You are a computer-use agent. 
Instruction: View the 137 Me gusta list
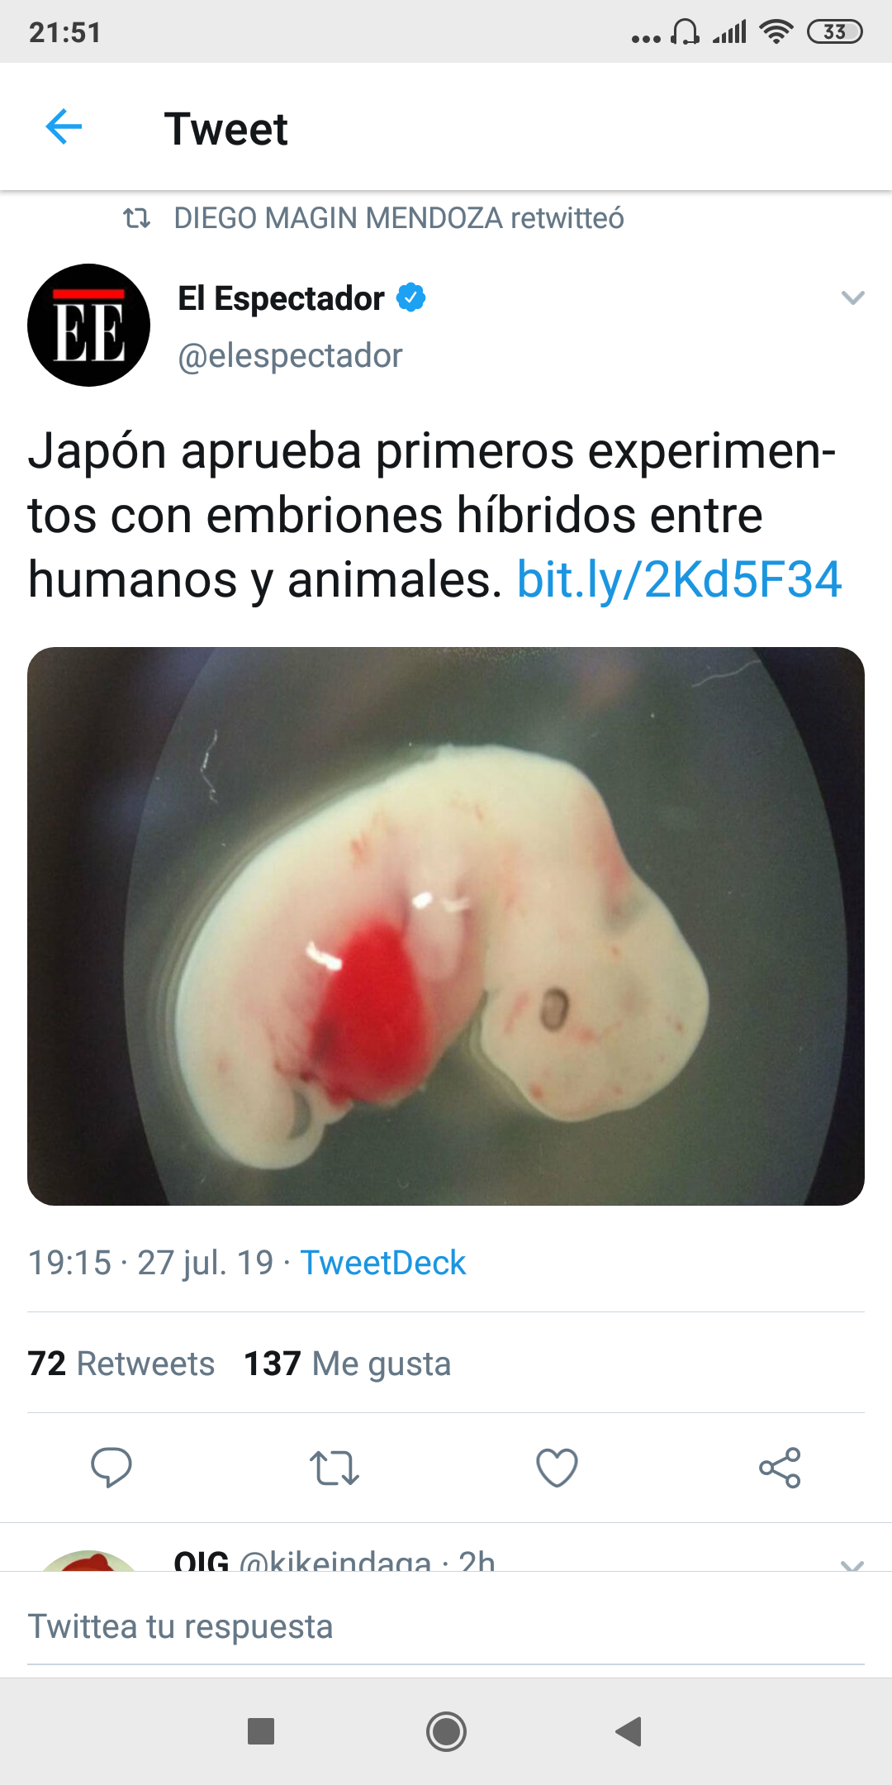click(348, 1364)
